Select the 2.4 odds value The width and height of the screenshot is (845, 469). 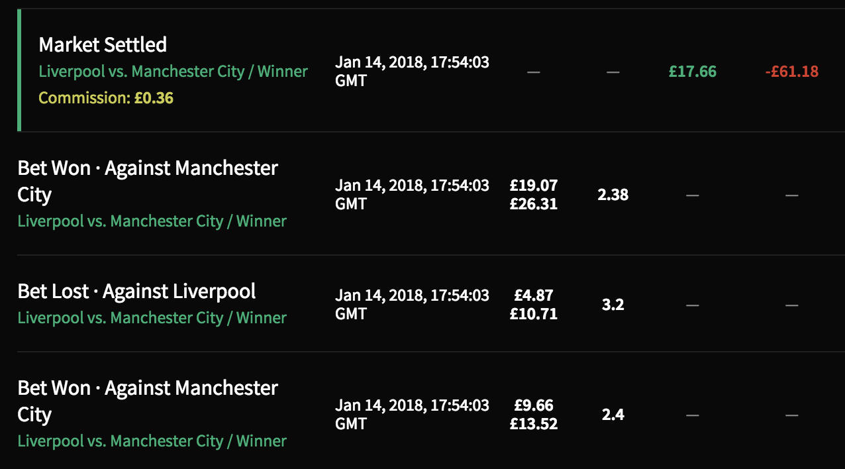[x=613, y=415]
